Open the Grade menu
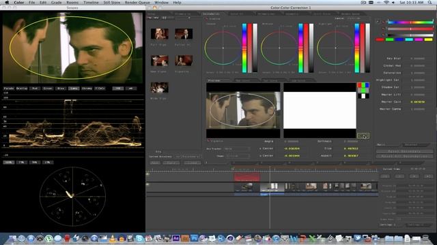 coord(56,3)
